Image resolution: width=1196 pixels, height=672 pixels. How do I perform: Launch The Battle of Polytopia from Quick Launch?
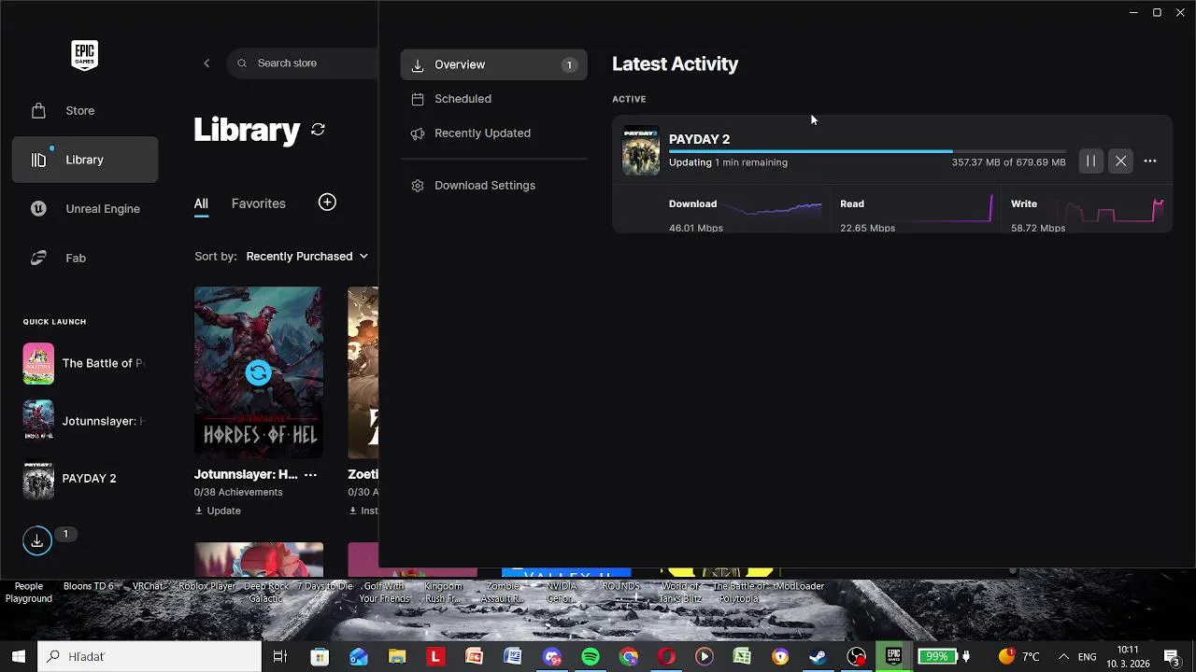(x=84, y=364)
